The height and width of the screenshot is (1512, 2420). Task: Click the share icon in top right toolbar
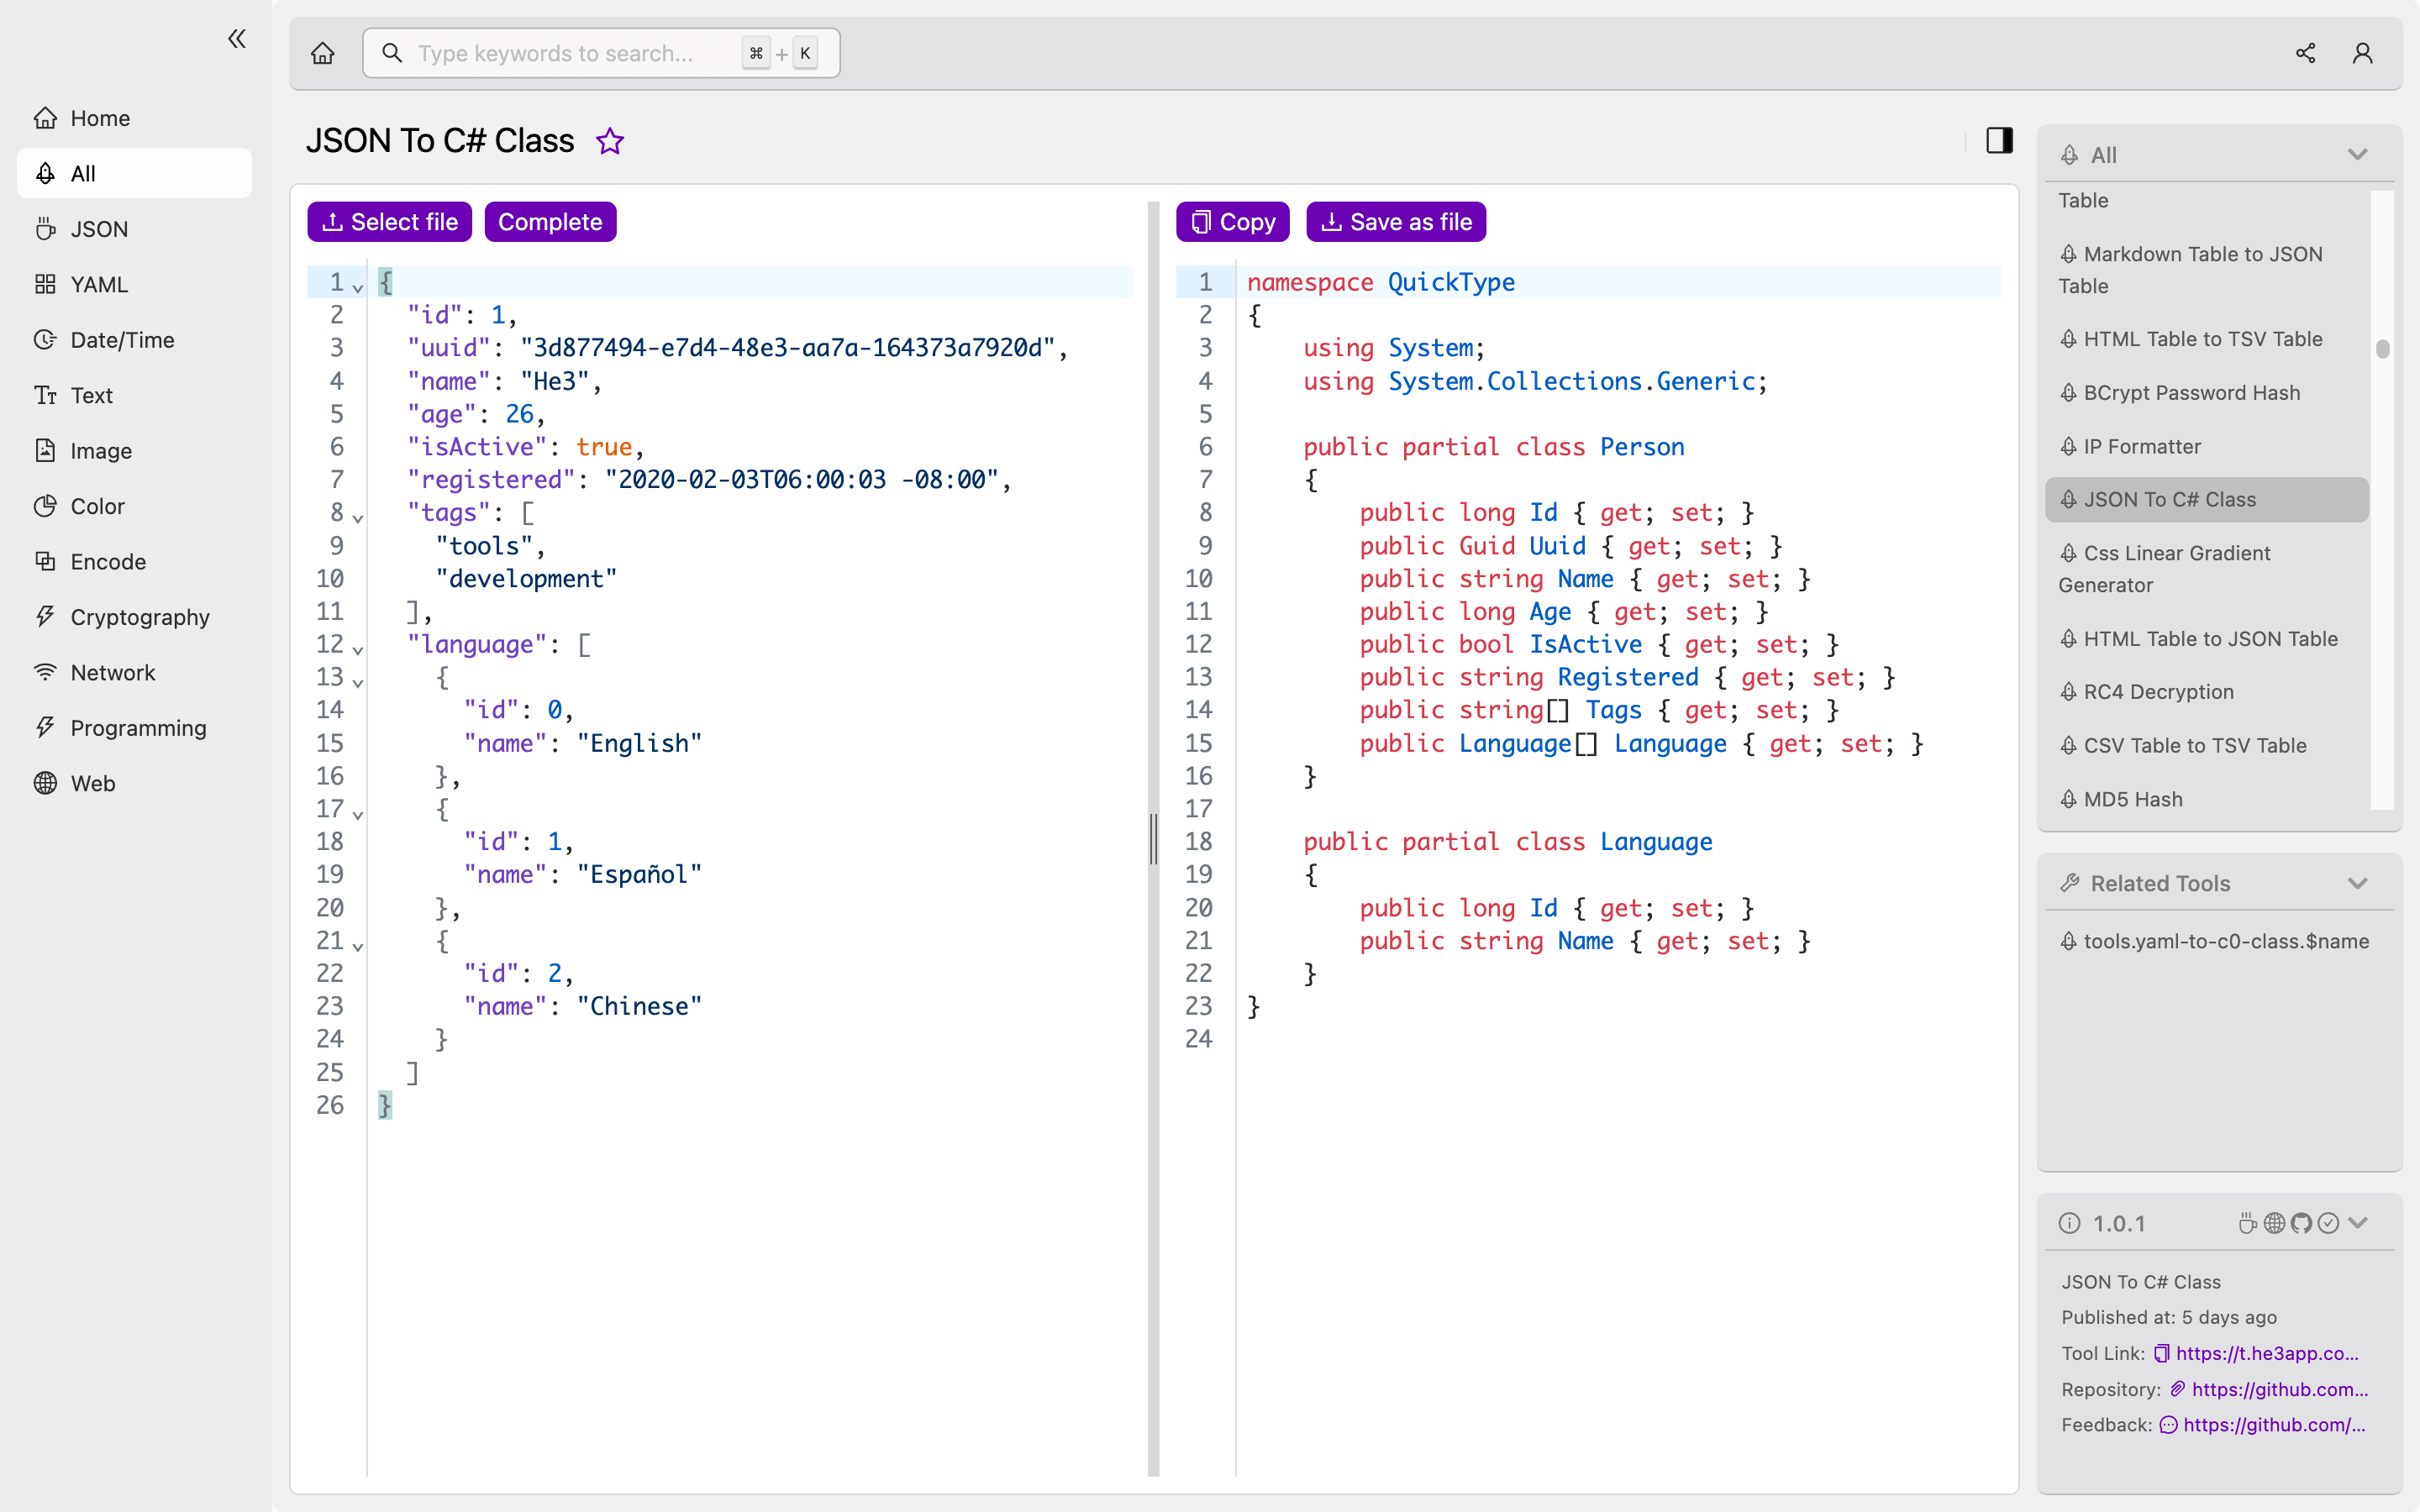click(x=2305, y=52)
